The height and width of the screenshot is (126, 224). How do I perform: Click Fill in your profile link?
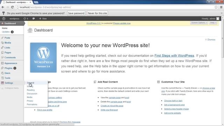pos(45,110)
